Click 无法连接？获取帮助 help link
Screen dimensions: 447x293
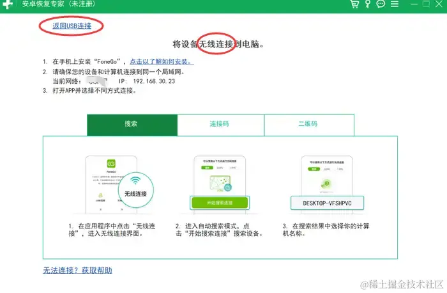pos(77,270)
